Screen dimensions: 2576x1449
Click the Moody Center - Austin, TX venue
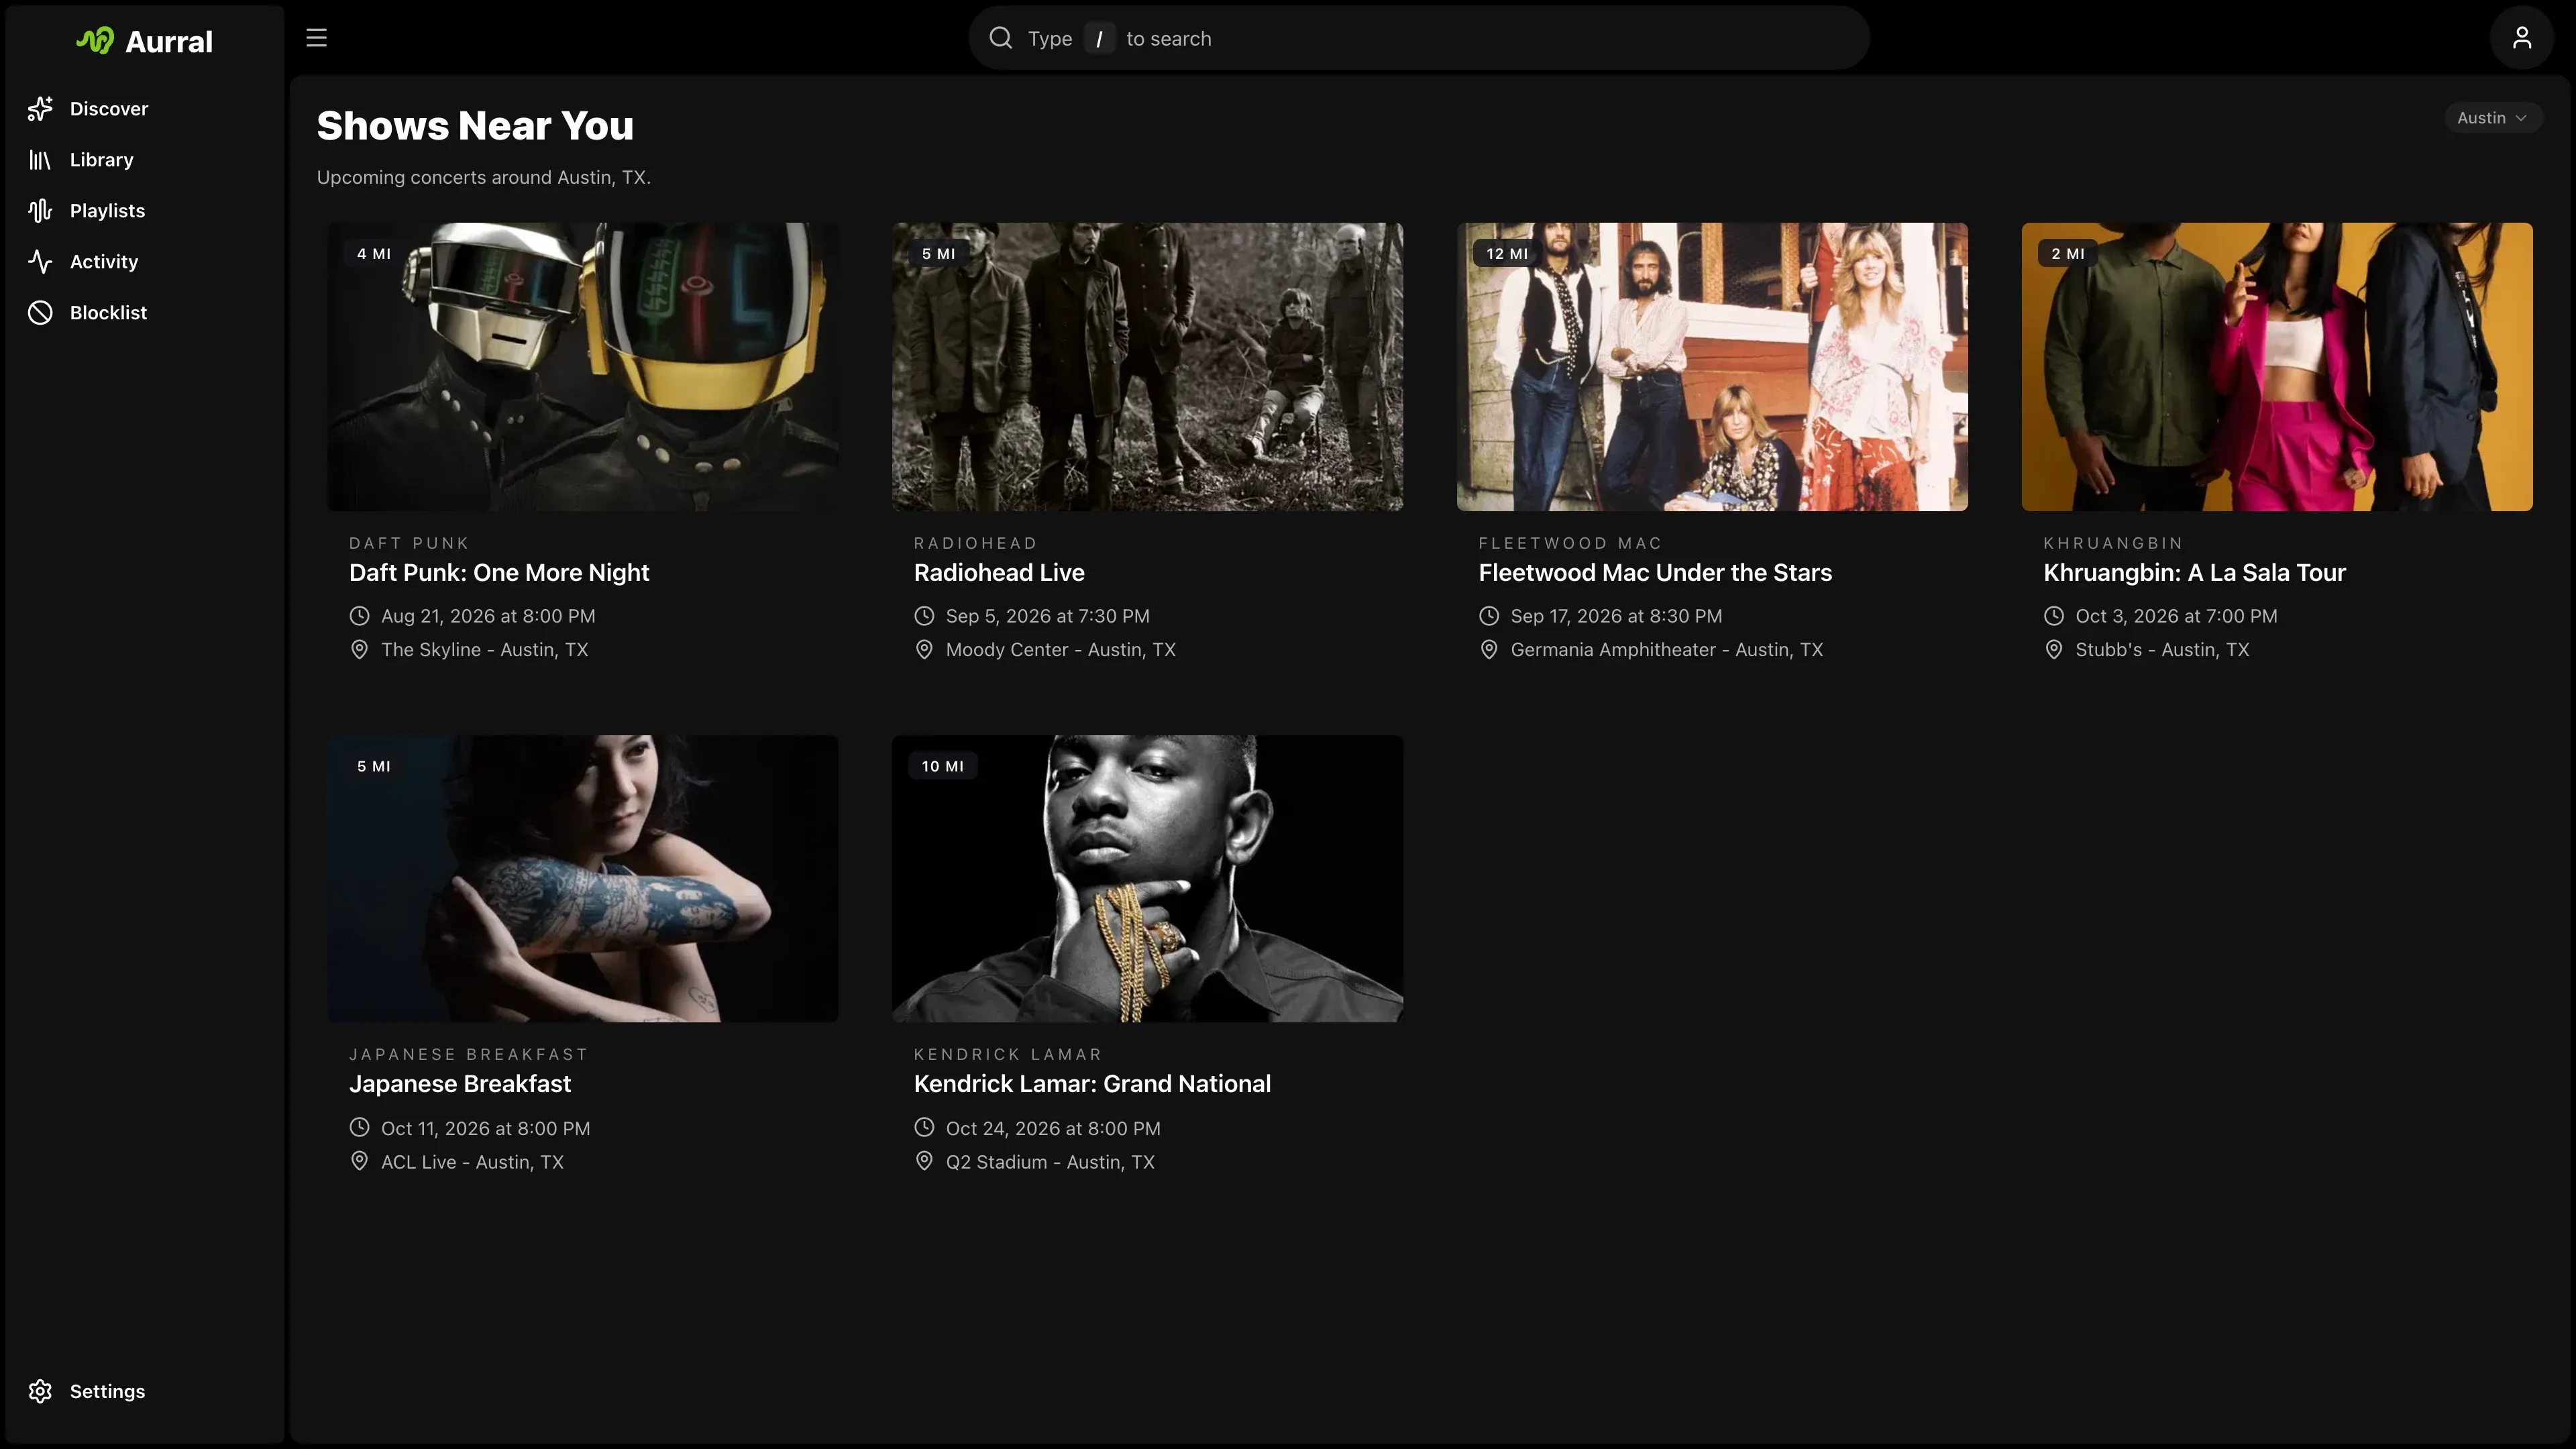(x=1061, y=650)
